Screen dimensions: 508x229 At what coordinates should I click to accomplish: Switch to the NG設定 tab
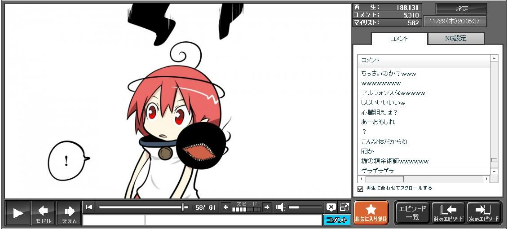pos(455,39)
